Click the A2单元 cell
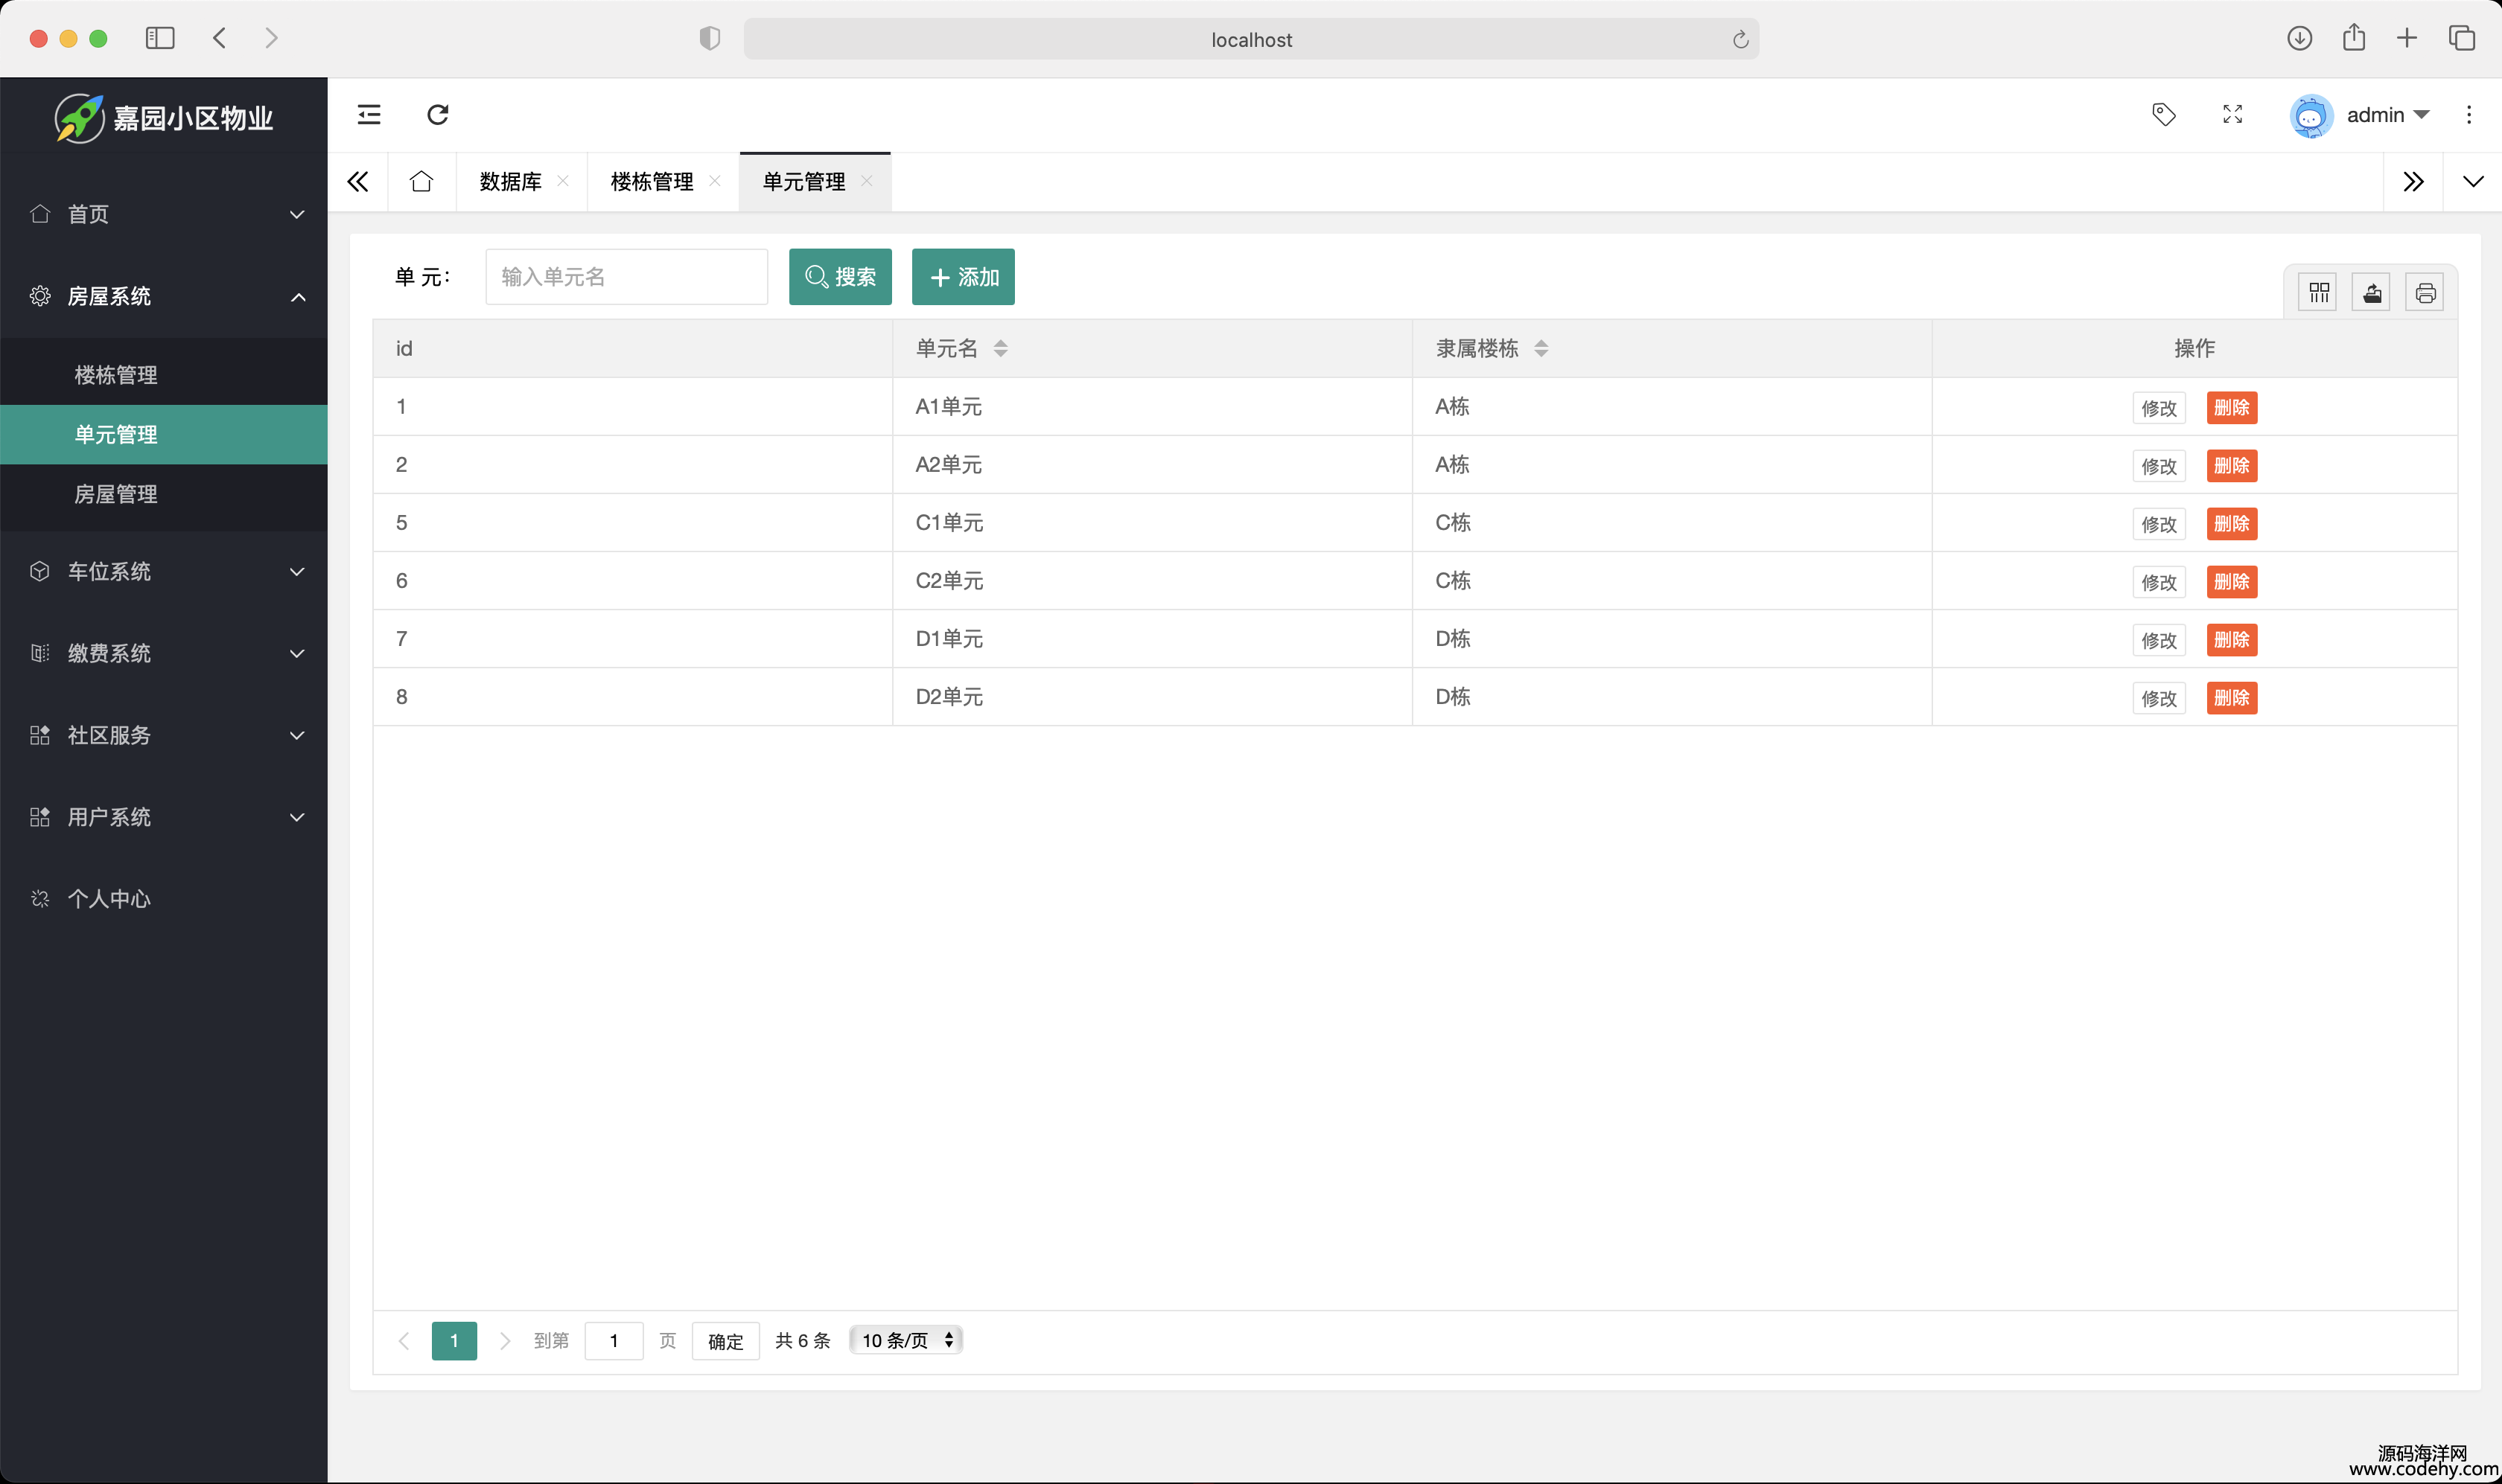2502x1484 pixels. point(1151,465)
